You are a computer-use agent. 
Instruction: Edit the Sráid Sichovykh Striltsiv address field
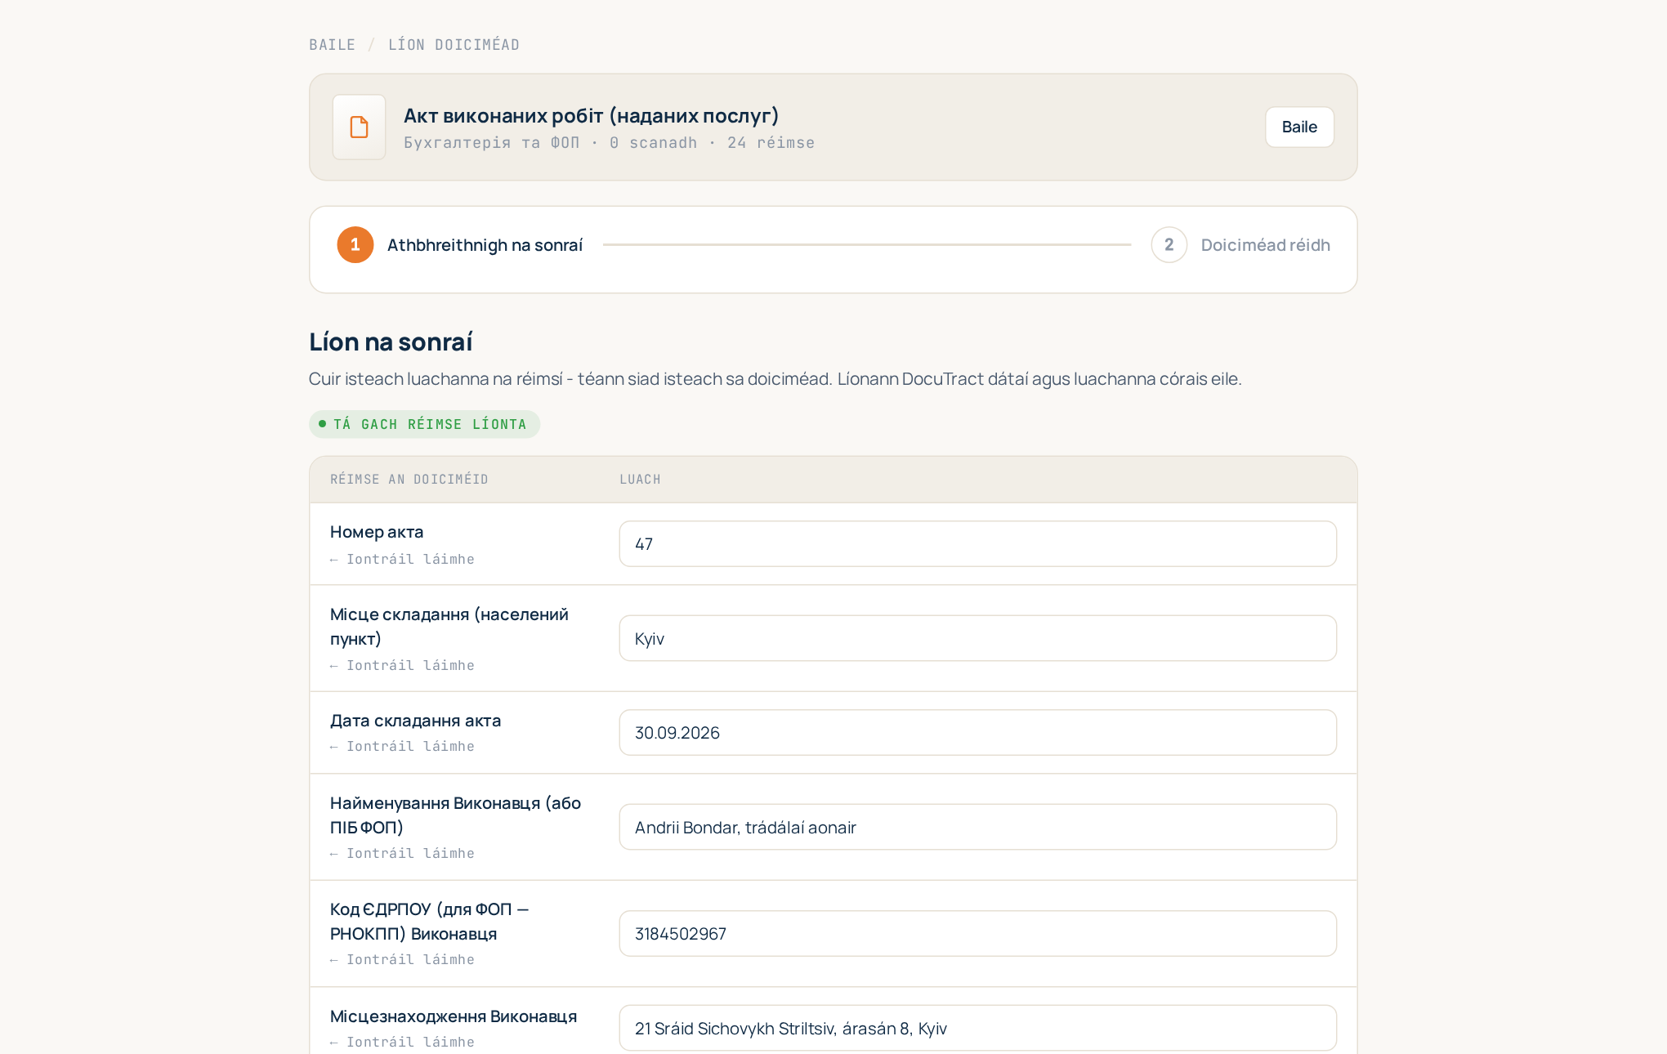point(977,1028)
